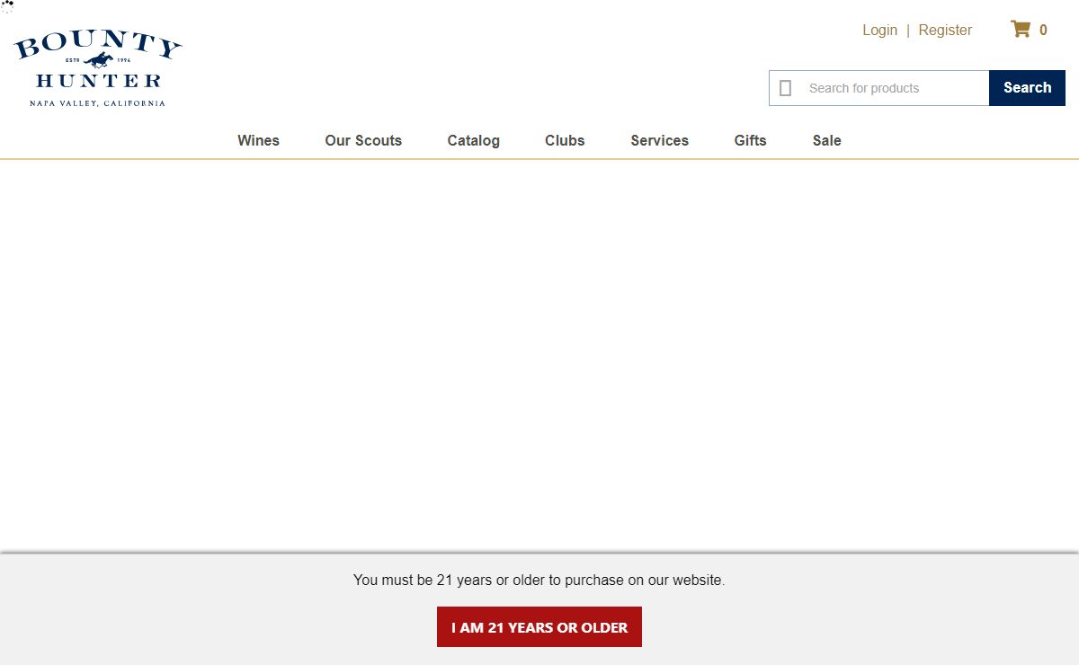The image size is (1079, 665).
Task: Open the Gifts menu
Action: tap(750, 140)
